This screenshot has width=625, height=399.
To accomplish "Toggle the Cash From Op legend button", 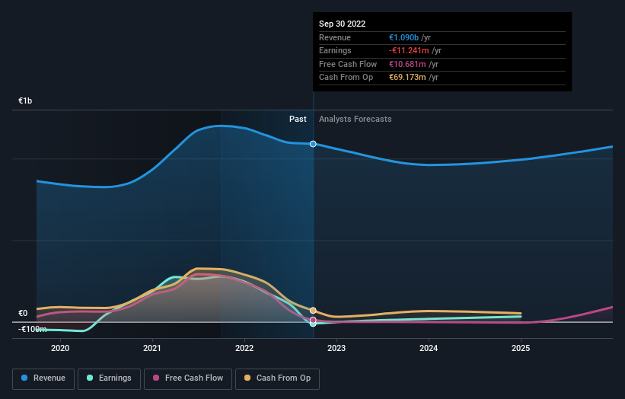I will tap(277, 378).
